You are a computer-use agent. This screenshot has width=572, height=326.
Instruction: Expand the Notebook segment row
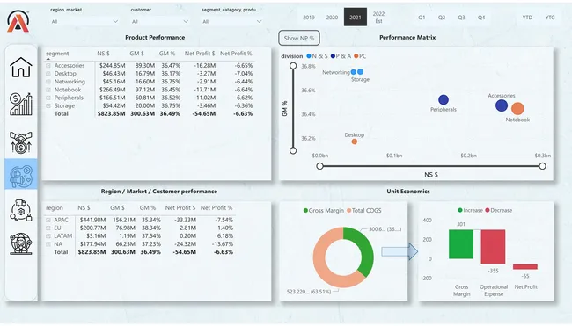[48, 90]
